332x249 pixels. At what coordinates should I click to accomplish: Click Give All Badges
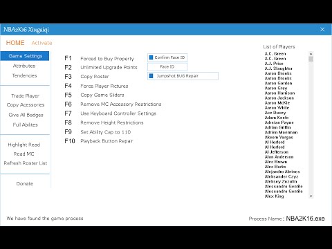tap(26, 115)
